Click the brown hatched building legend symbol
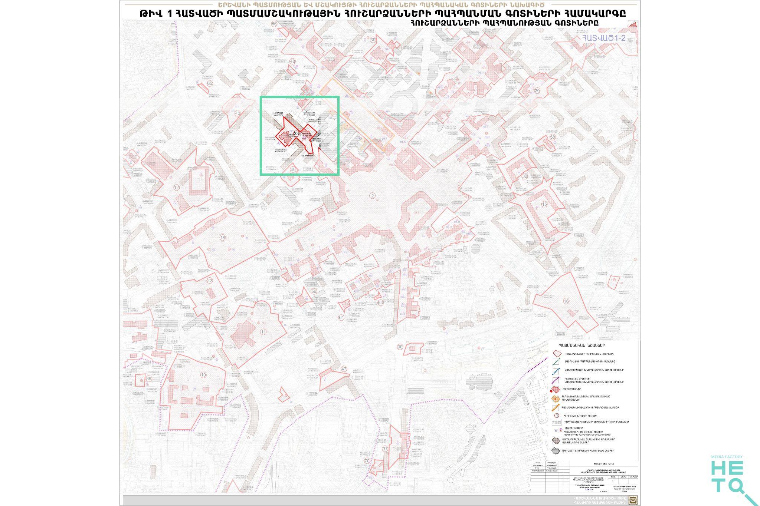The image size is (760, 506). point(556,441)
